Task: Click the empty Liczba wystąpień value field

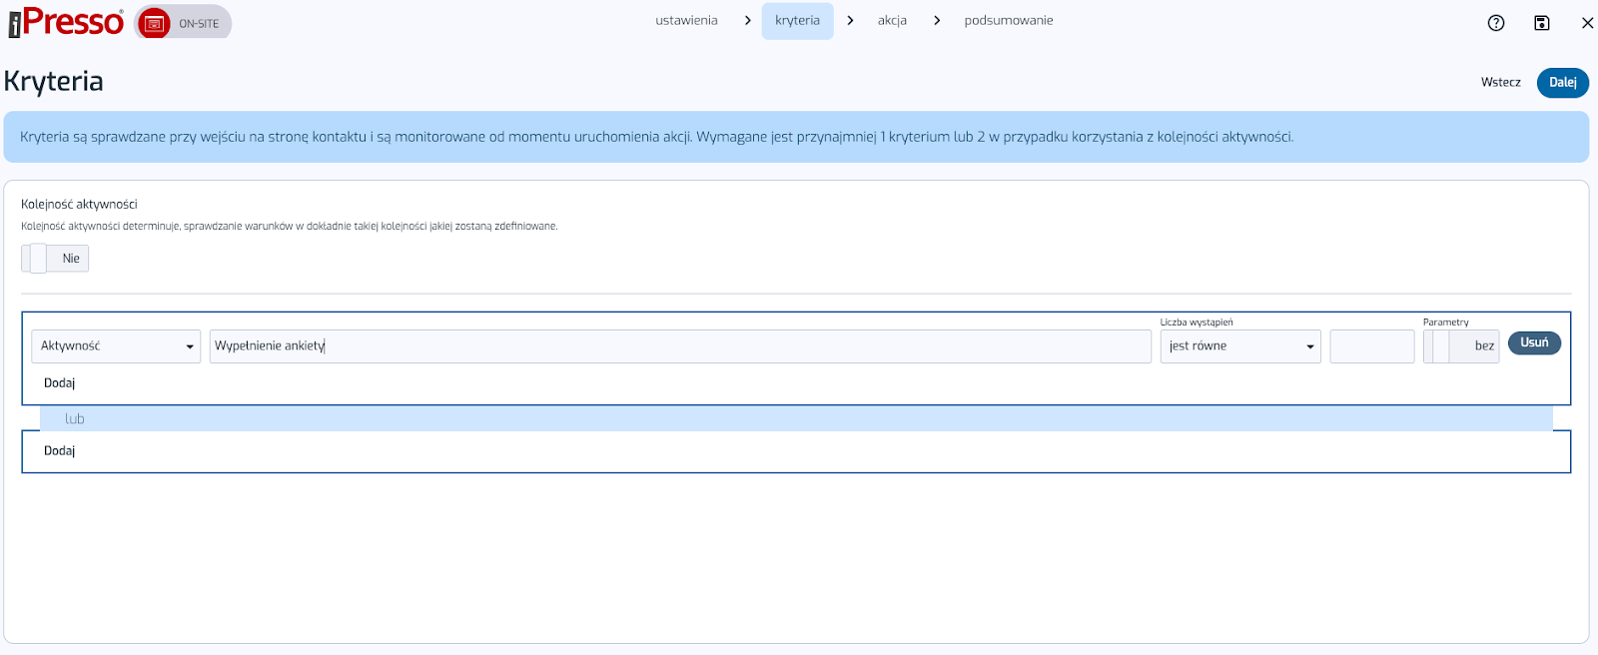Action: click(1371, 346)
